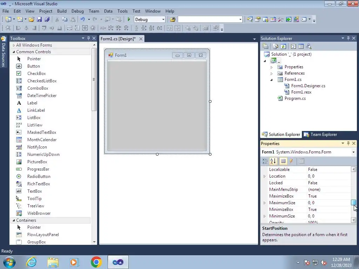Undo the last action via toolbar
Image resolution: width=359 pixels, height=269 pixels.
(x=83, y=20)
